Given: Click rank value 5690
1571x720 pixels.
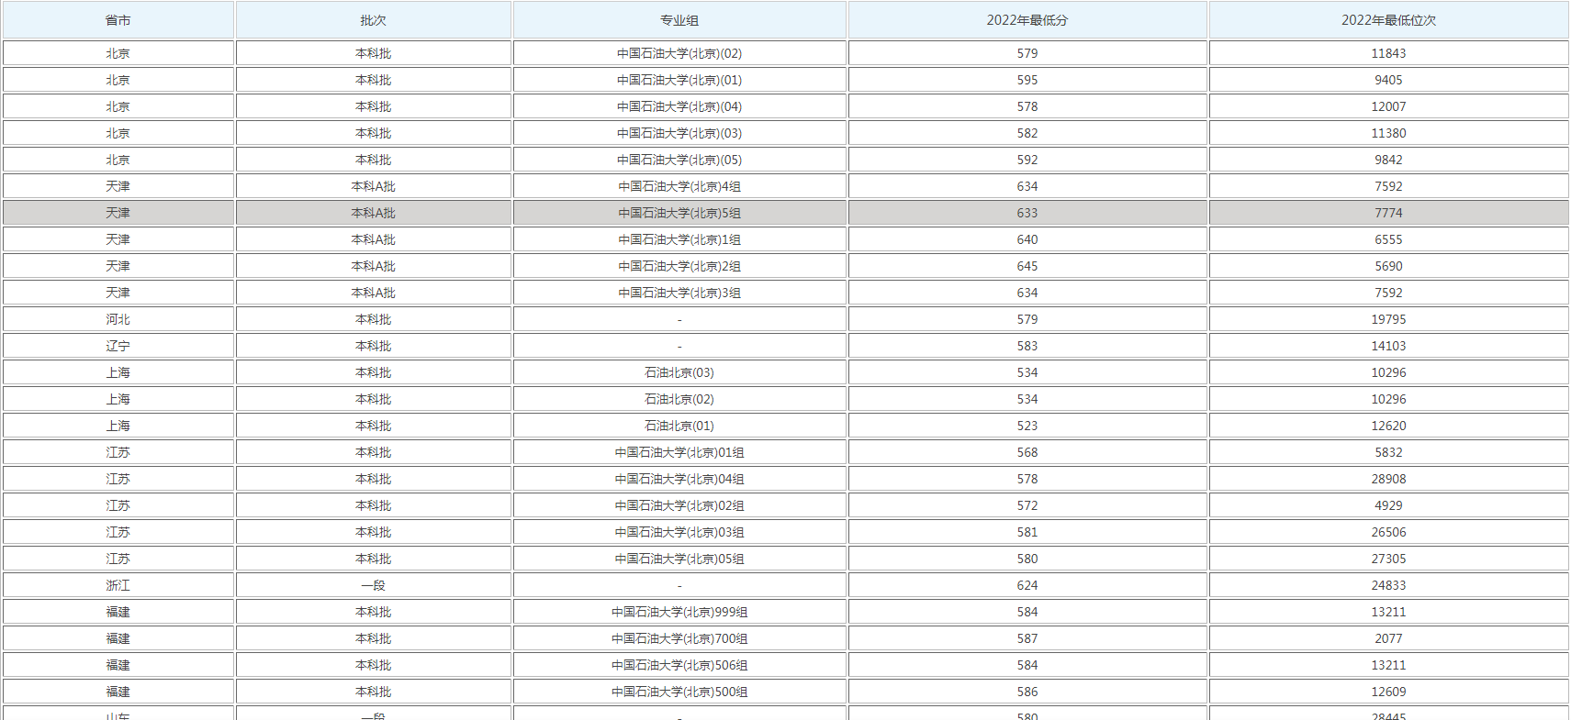Looking at the screenshot, I should tap(1388, 266).
